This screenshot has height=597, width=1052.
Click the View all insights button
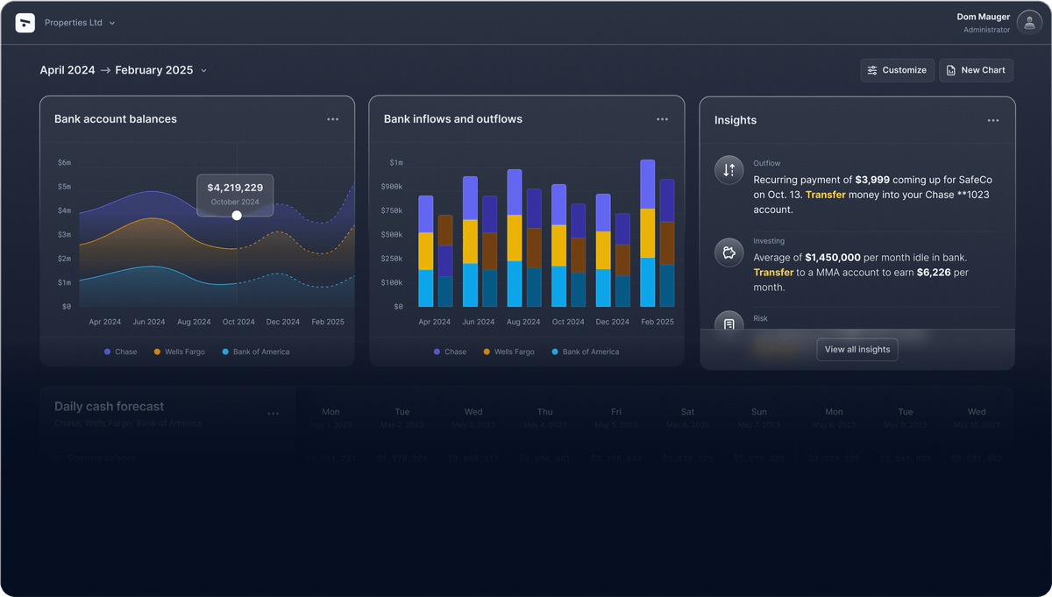click(x=857, y=349)
